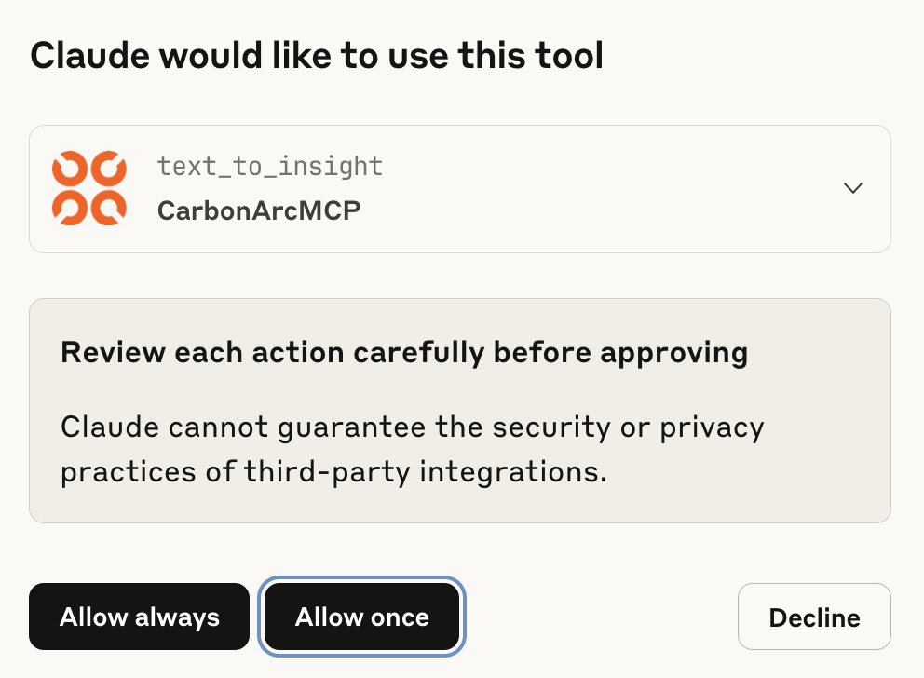Select the CarbonArcMCP server name label

coord(259,210)
